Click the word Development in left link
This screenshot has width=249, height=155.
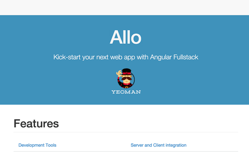click(32, 145)
